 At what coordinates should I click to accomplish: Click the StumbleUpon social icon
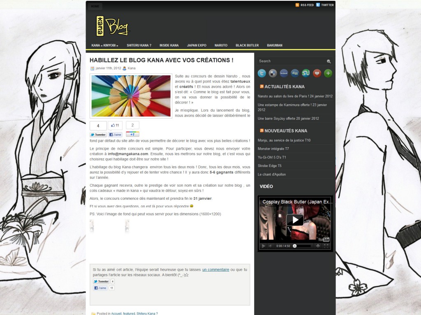point(306,73)
